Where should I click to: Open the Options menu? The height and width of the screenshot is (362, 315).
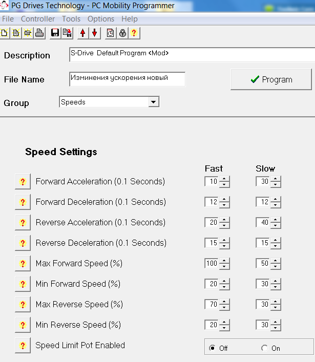pyautogui.click(x=101, y=19)
